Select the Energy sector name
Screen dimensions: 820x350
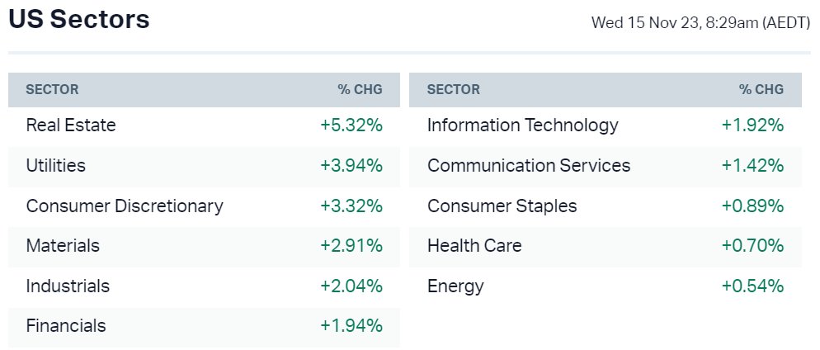(x=455, y=286)
